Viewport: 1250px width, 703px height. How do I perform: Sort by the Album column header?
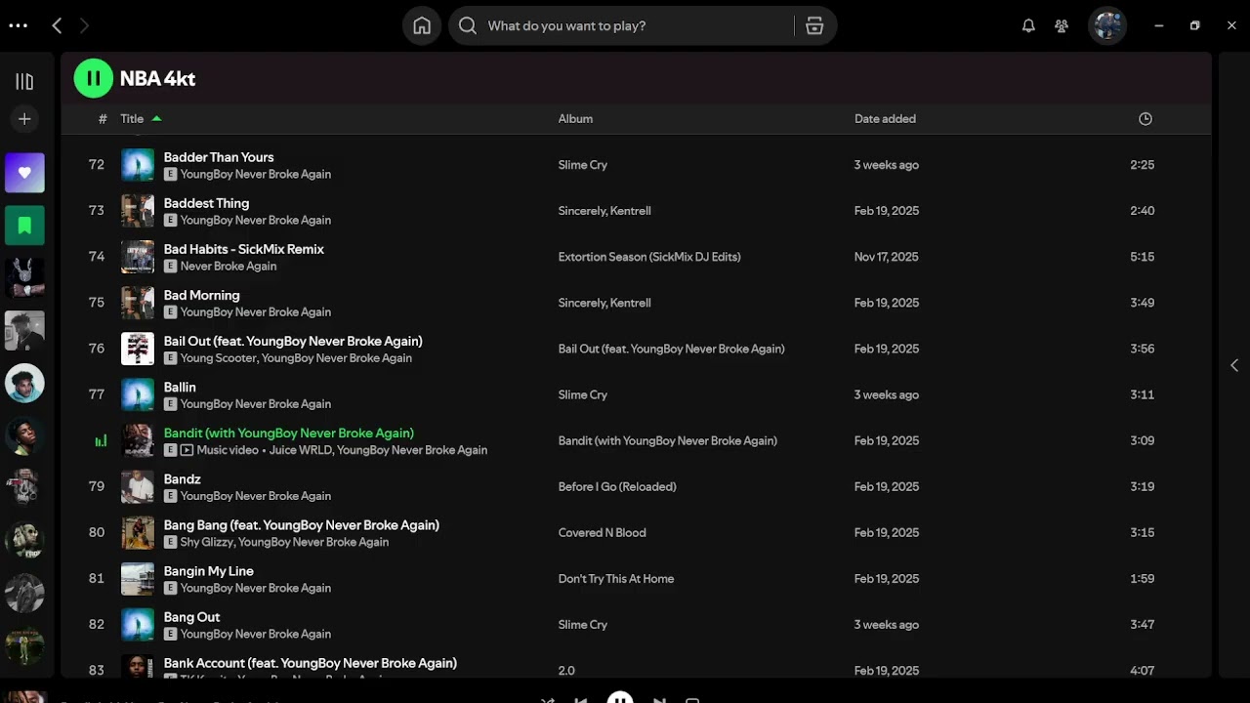[575, 119]
